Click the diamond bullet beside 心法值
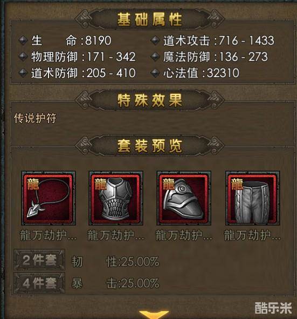 (x=155, y=73)
